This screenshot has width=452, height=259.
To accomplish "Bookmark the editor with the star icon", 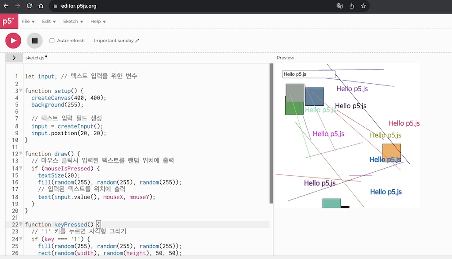I will coord(363,6).
